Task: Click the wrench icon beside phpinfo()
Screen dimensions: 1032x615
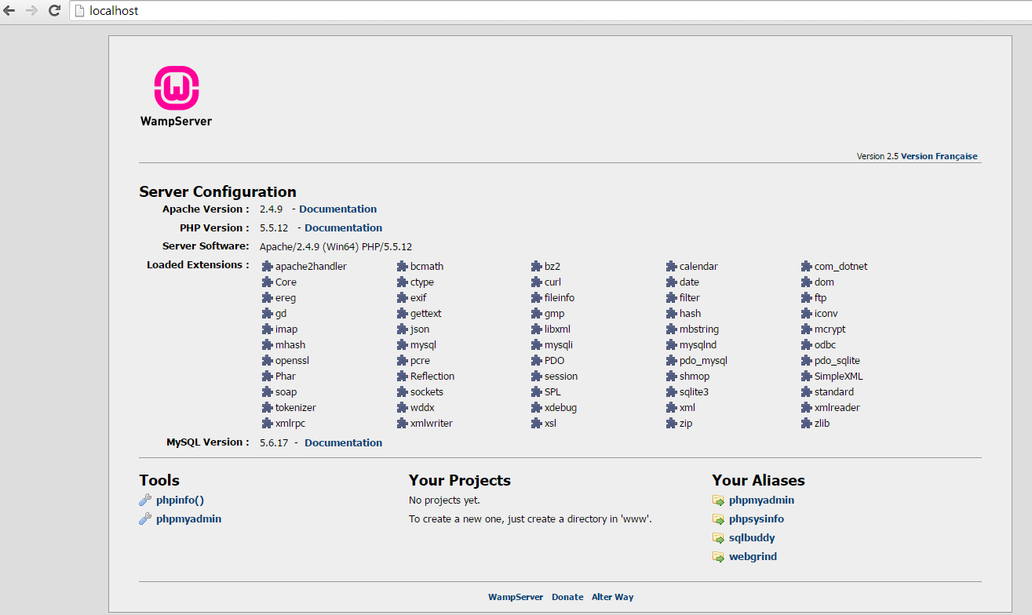Action: 145,500
